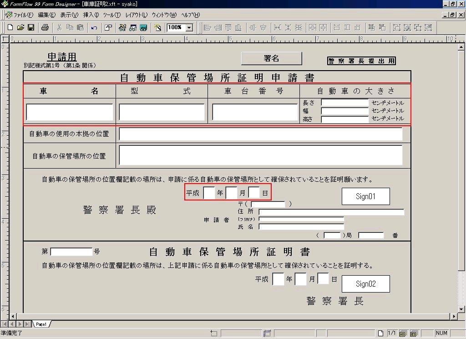Image resolution: width=466 pixels, height=339 pixels.
Task: Click the 住所 address input field
Action: (x=331, y=212)
